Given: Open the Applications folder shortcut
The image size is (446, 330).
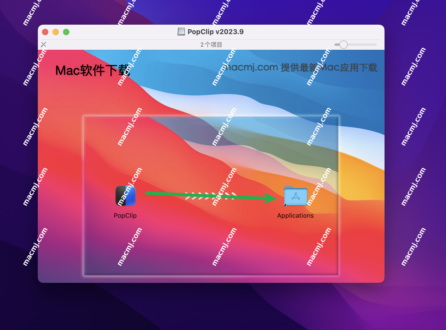Looking at the screenshot, I should pos(295,196).
